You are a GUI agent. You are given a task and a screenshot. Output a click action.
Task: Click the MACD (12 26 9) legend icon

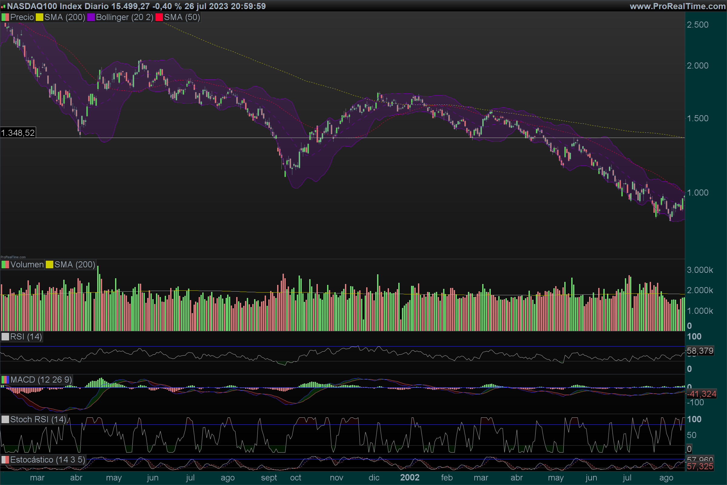pos(5,380)
